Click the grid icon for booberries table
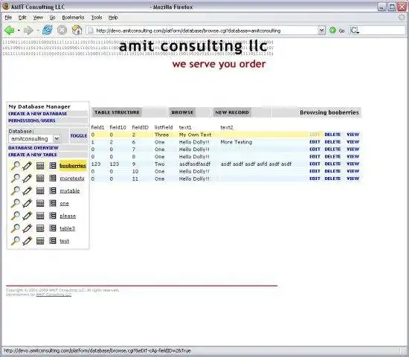Screen dimensions: 409x357 click(40, 166)
